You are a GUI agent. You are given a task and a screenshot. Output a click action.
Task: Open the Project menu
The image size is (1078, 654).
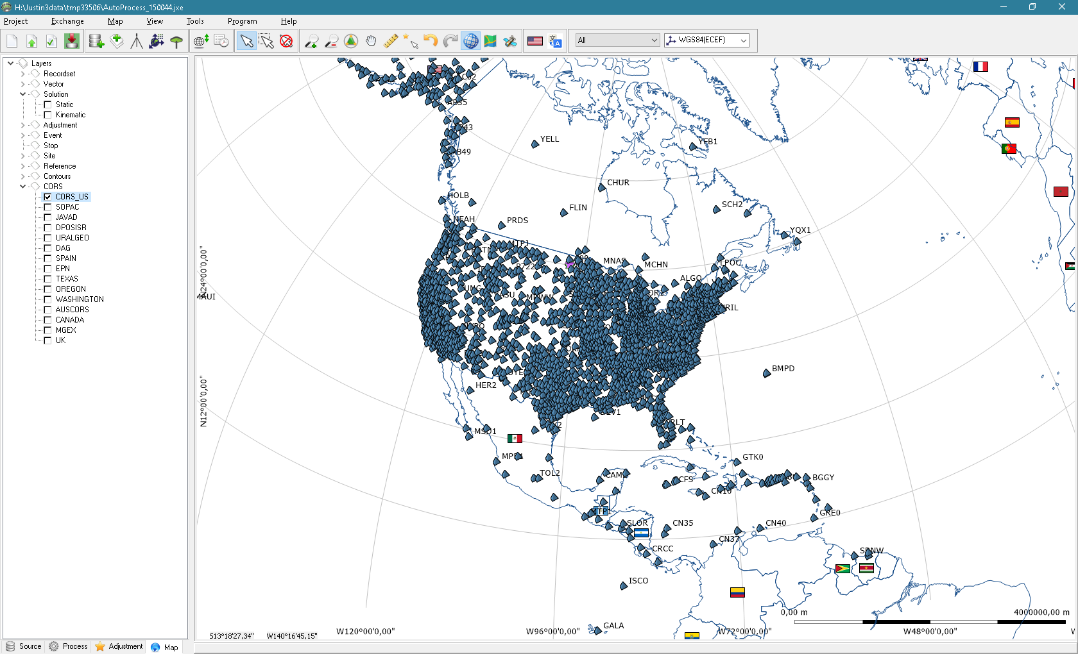coord(16,21)
